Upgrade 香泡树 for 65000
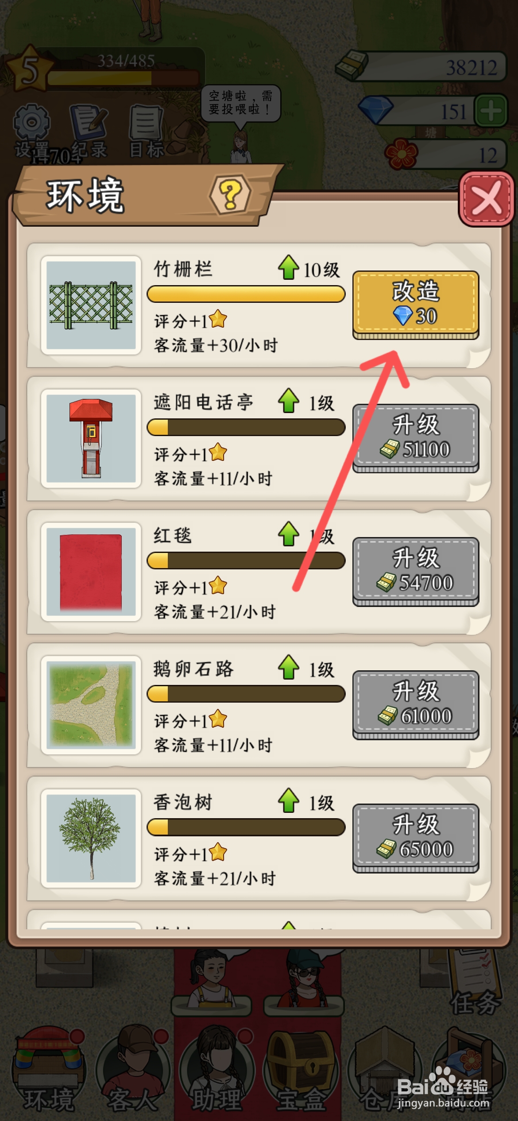This screenshot has height=1121, width=518. point(415,838)
